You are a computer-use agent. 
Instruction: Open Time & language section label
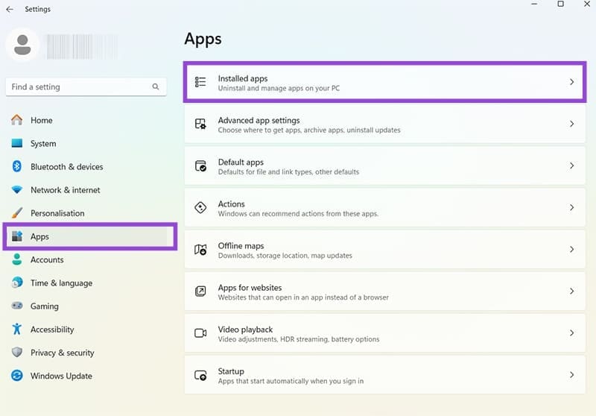tap(62, 283)
